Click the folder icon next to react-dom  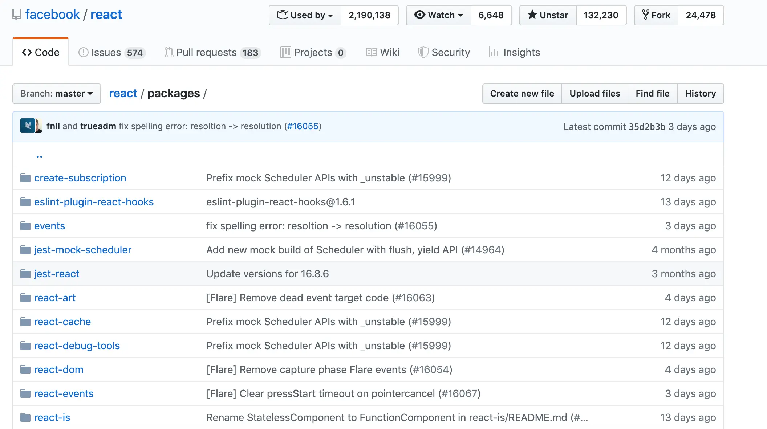tap(25, 369)
